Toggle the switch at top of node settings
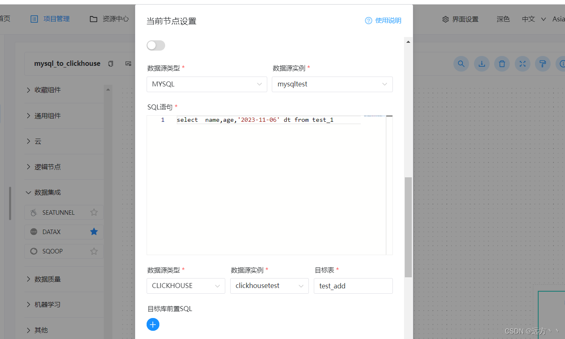Viewport: 565px width, 339px height. 156,45
